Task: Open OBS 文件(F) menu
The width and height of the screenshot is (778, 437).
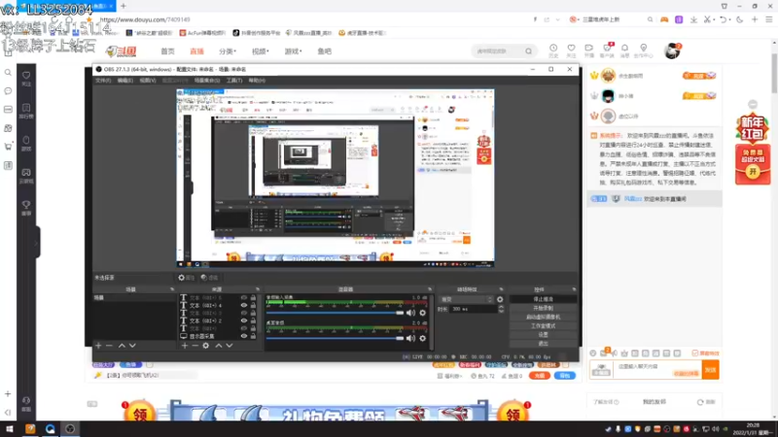Action: click(103, 81)
